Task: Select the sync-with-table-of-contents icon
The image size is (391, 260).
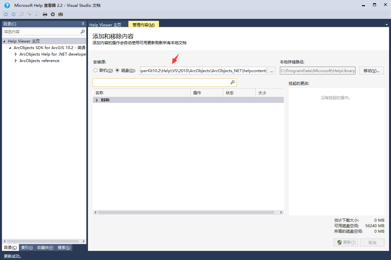Action: 21,14
